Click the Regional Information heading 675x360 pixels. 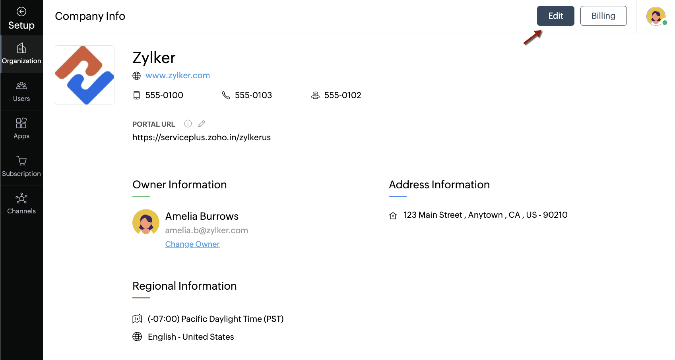coord(184,286)
